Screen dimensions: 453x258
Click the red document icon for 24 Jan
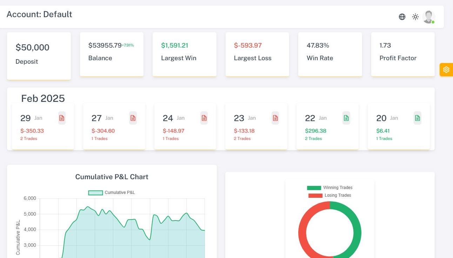[204, 118]
